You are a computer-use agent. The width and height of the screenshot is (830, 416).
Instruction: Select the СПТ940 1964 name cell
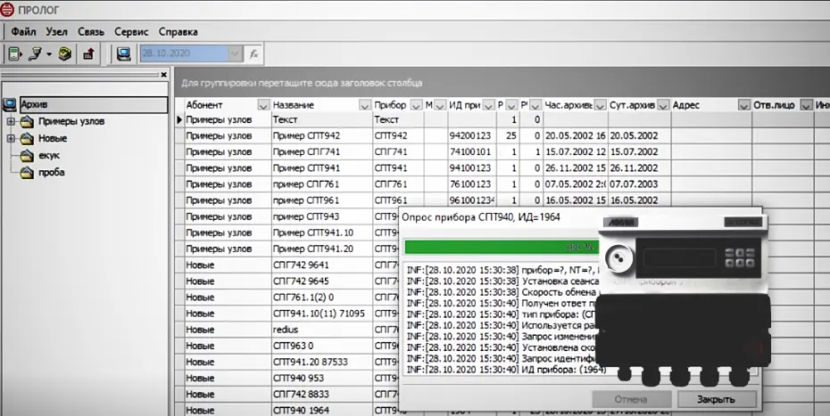pyautogui.click(x=322, y=410)
